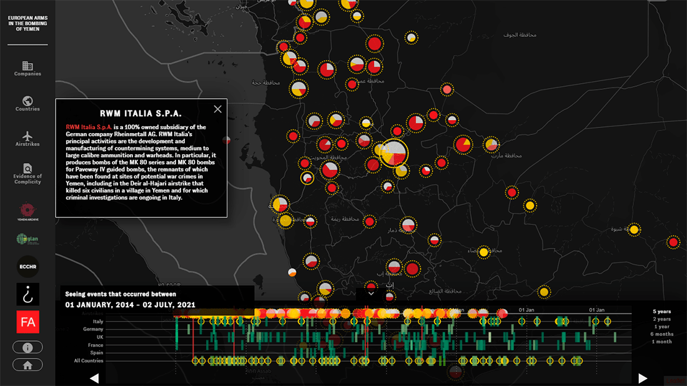Set timeline range to 5 years
The height and width of the screenshot is (386, 687).
point(661,312)
